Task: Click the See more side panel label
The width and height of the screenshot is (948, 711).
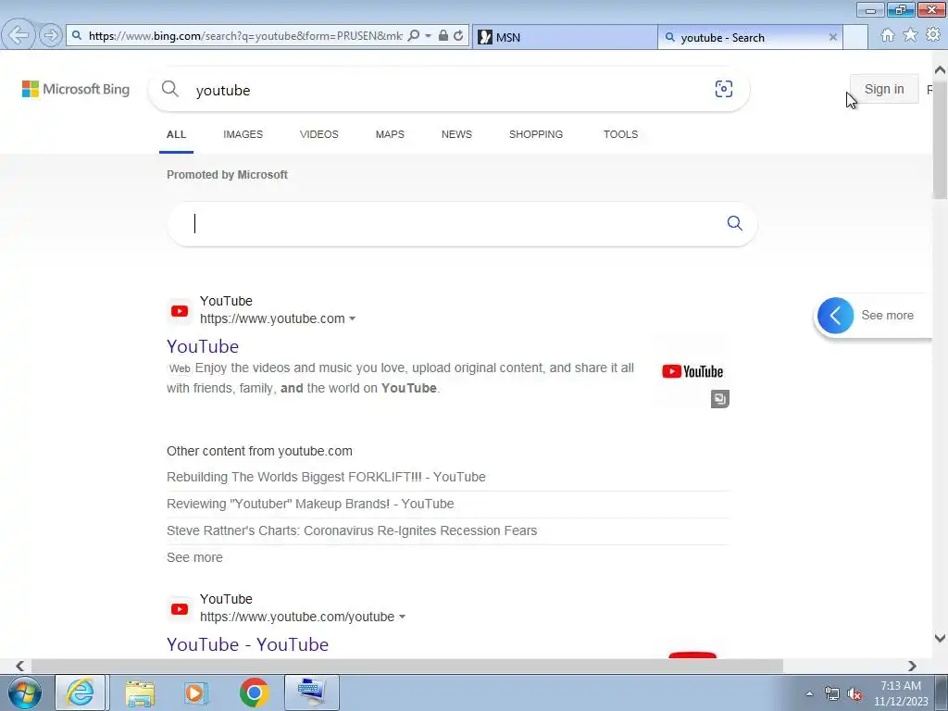Action: pyautogui.click(x=887, y=316)
